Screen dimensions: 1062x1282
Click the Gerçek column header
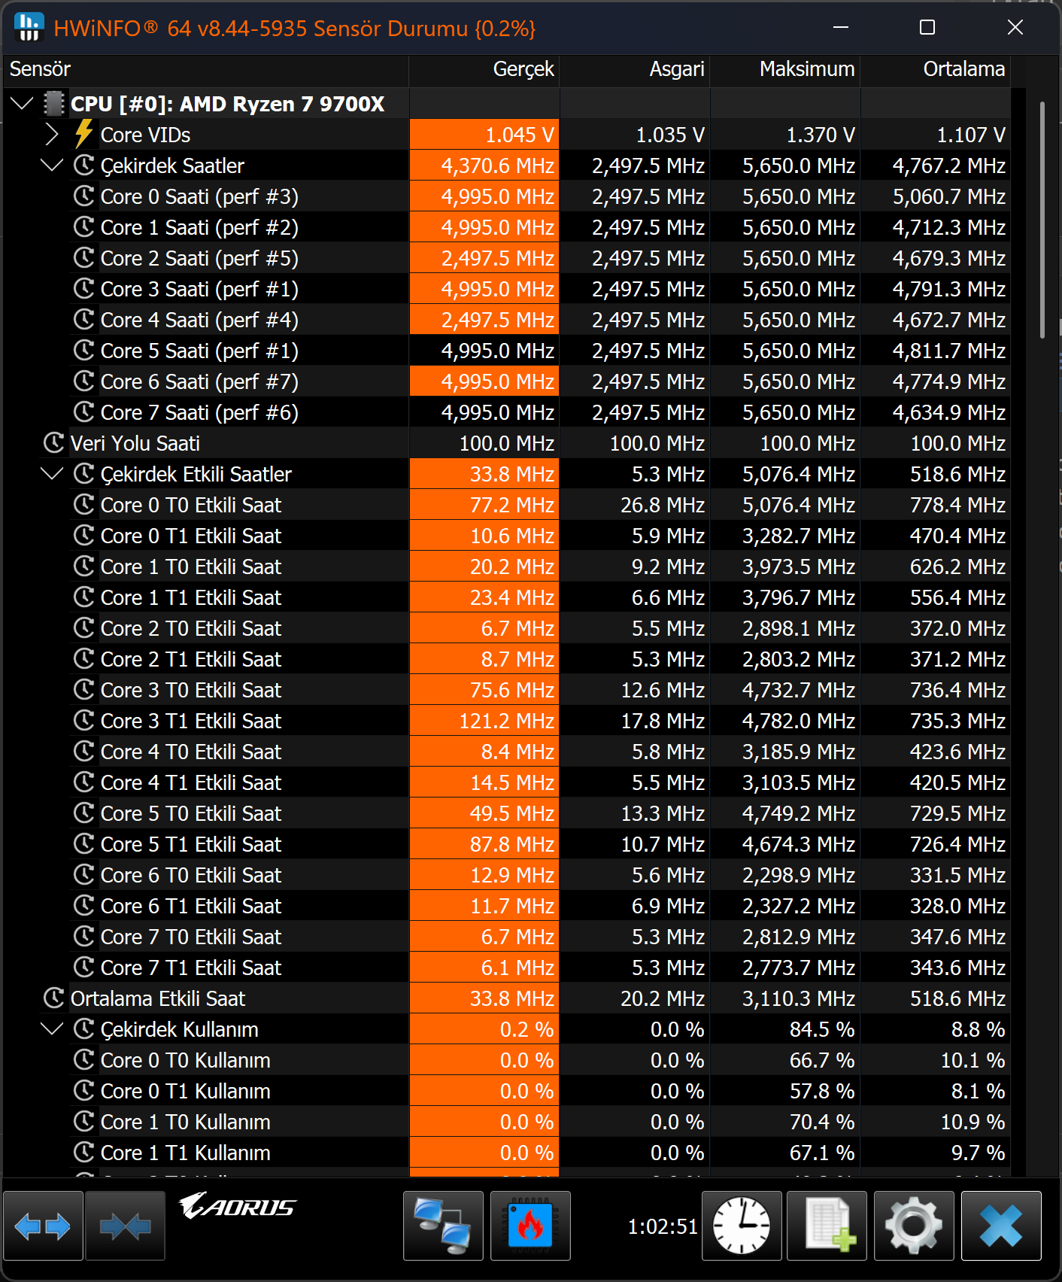tap(484, 69)
